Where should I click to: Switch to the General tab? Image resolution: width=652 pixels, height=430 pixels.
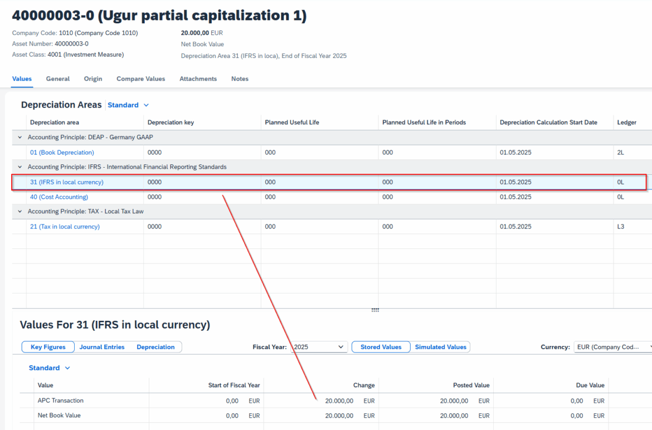(x=57, y=79)
